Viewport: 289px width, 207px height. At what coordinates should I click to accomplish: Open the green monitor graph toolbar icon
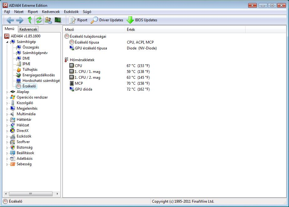pos(58,20)
